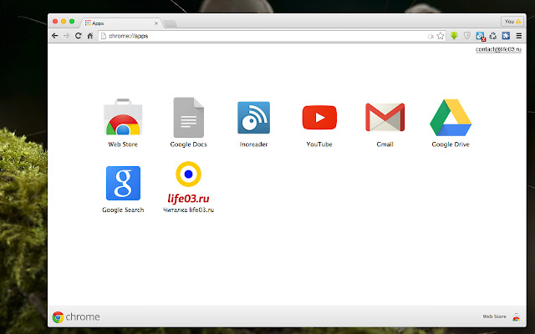Viewport: 535px width, 334px height.
Task: Open a new tab
Action: 170,23
